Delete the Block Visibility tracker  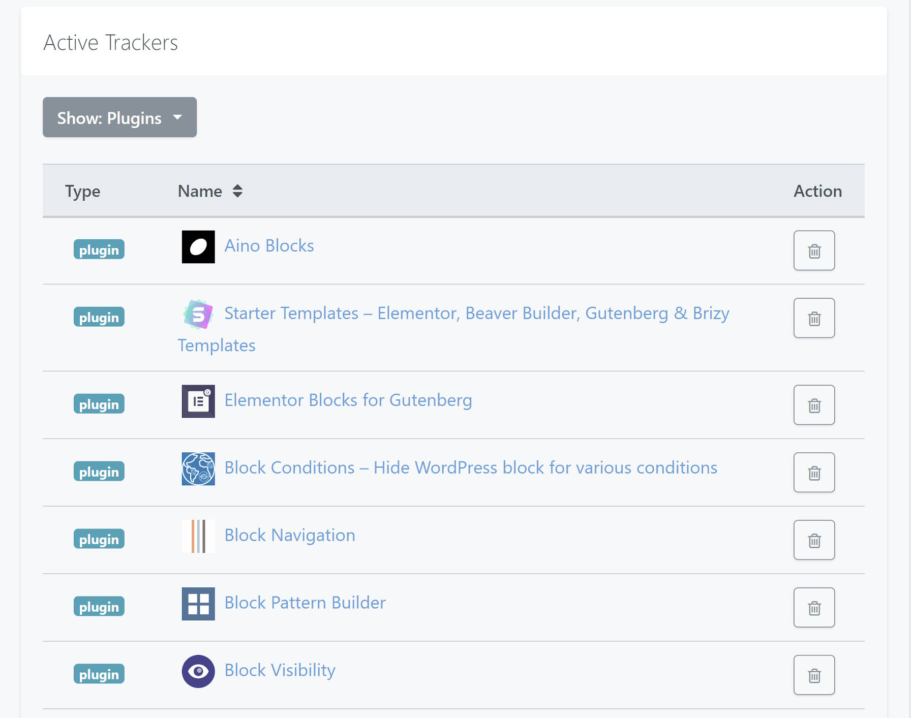(x=814, y=675)
